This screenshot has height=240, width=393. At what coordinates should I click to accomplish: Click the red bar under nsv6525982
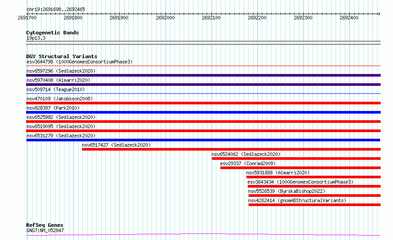(x=203, y=122)
